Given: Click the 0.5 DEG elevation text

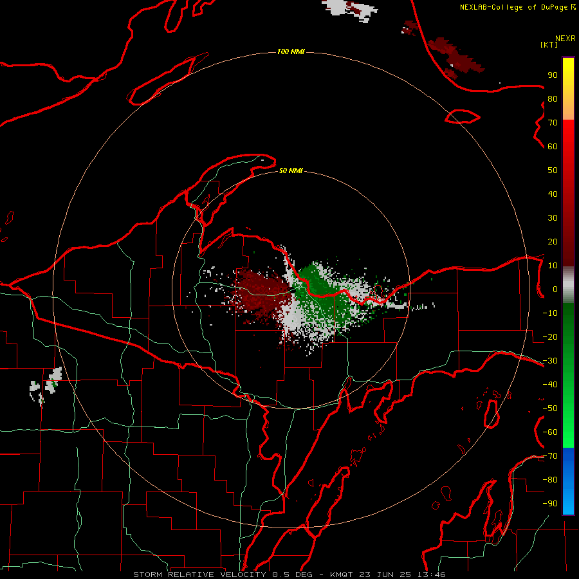Looking at the screenshot, I should point(293,574).
